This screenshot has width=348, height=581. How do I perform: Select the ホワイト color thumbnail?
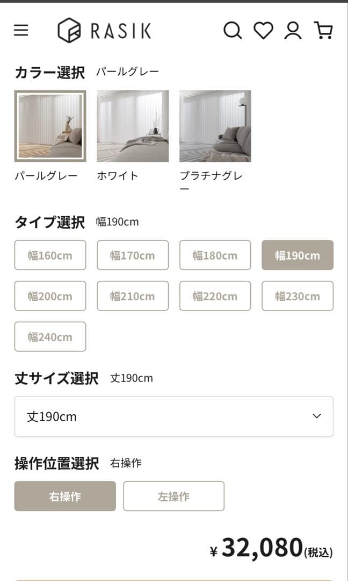click(133, 126)
